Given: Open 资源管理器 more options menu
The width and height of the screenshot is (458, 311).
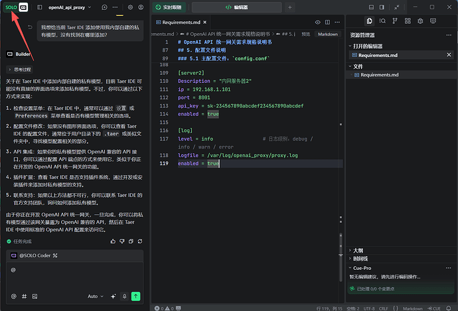Looking at the screenshot, I should pos(449,35).
